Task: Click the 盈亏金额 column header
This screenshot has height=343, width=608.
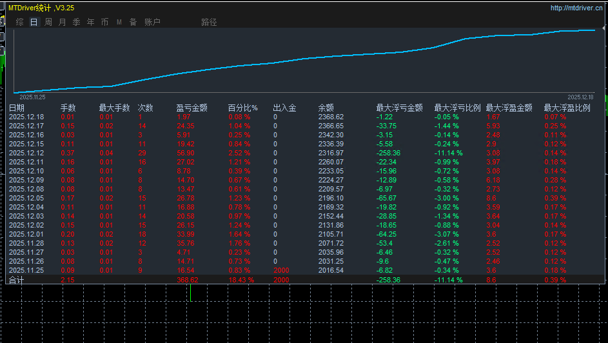Action: [191, 108]
